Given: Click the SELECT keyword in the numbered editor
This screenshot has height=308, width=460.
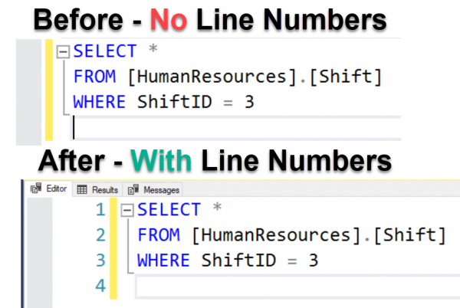Looking at the screenshot, I should point(169,211).
